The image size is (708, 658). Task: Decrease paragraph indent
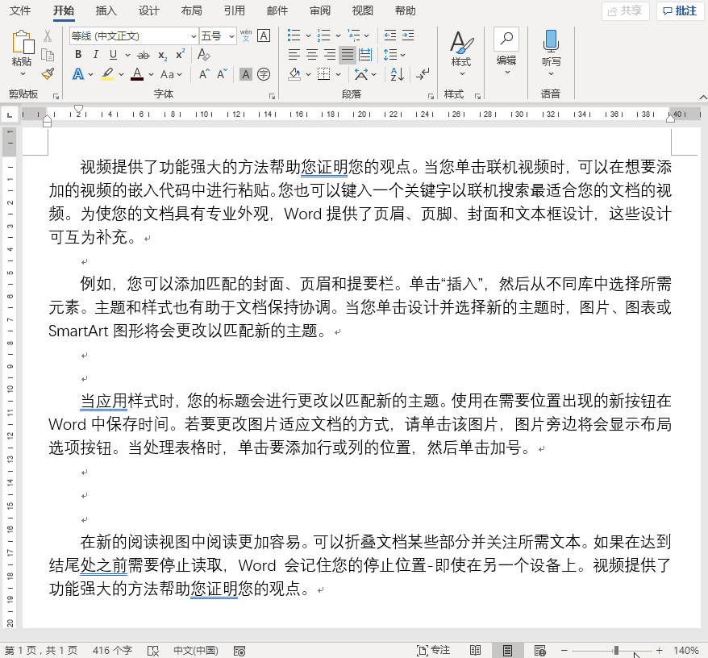point(389,35)
